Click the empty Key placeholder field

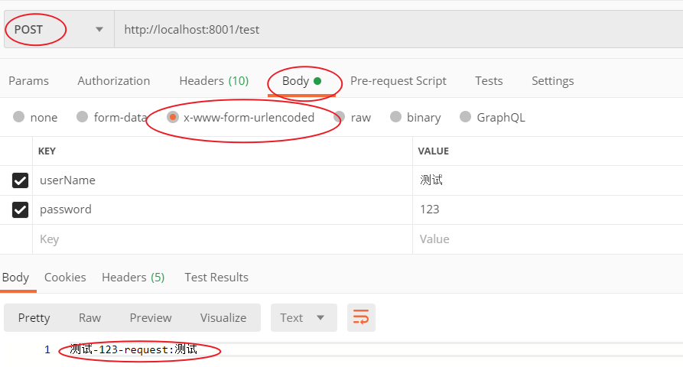point(223,239)
